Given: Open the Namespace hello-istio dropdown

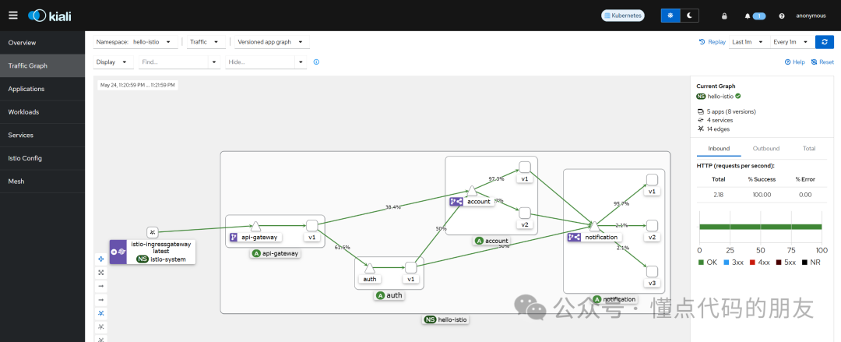Looking at the screenshot, I should pos(135,42).
